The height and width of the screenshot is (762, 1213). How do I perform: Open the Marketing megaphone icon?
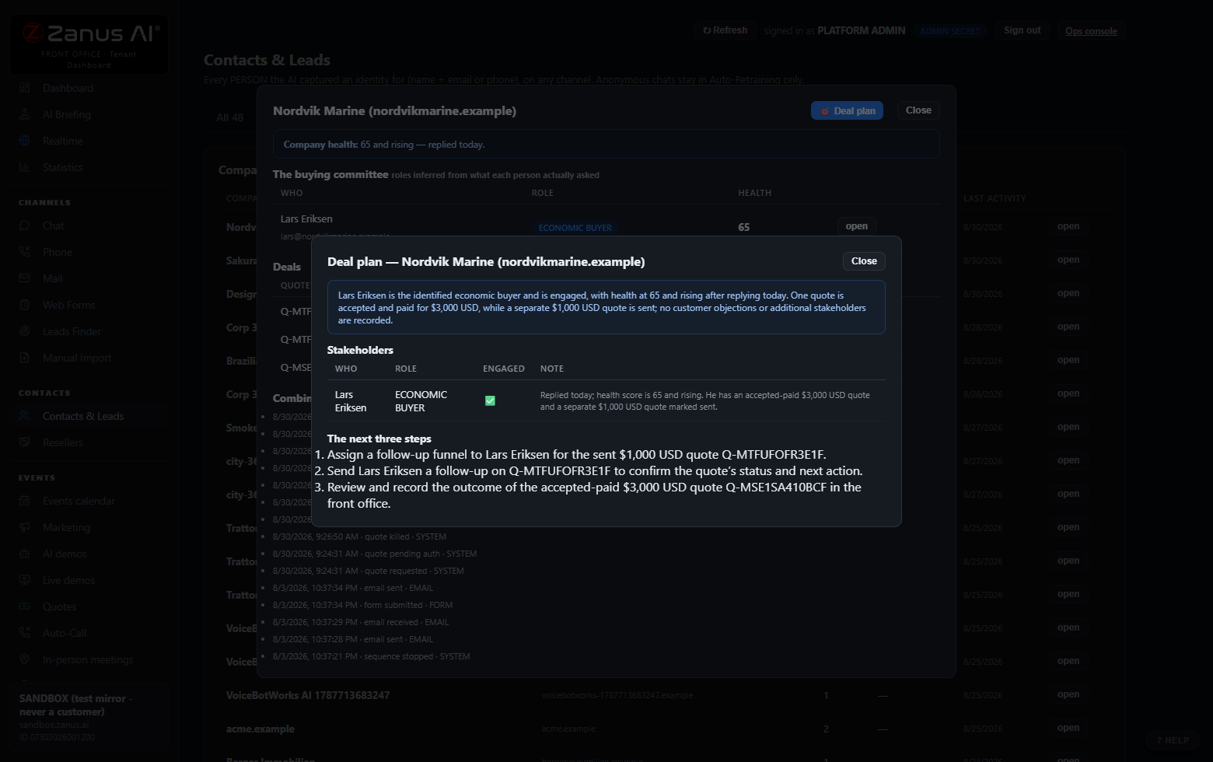(25, 527)
